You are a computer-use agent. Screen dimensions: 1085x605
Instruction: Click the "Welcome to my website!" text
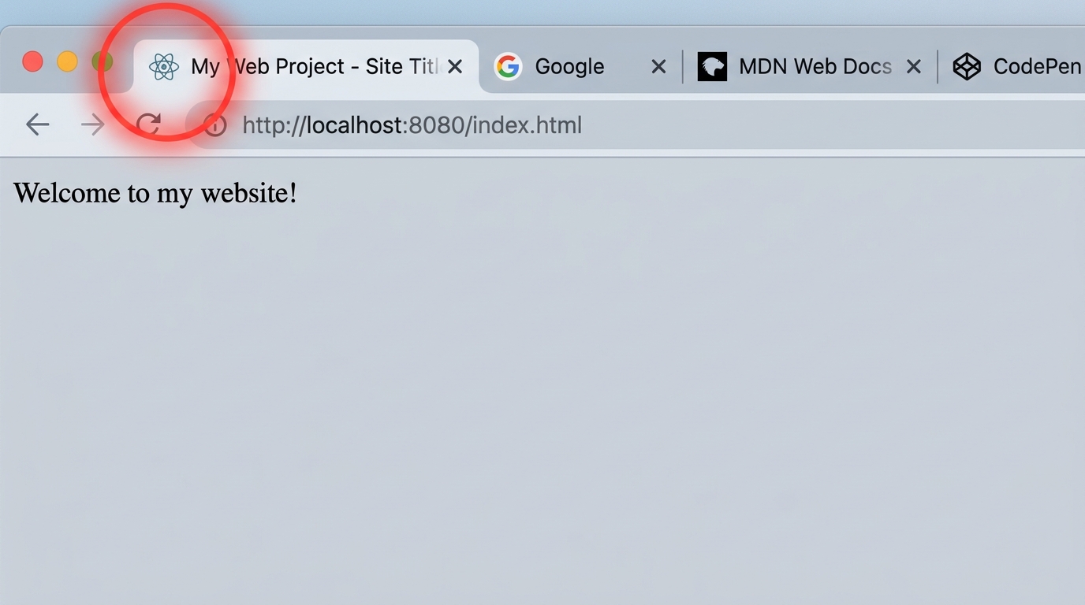point(155,193)
